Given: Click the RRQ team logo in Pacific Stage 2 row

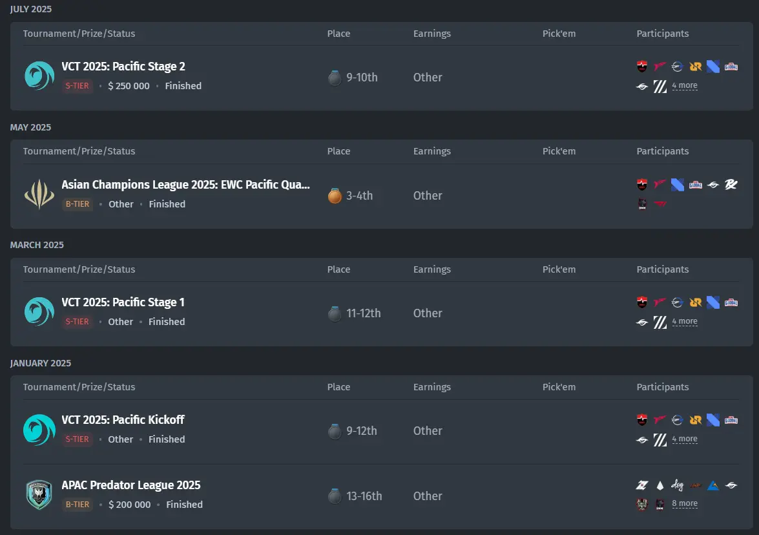Looking at the screenshot, I should 695,67.
